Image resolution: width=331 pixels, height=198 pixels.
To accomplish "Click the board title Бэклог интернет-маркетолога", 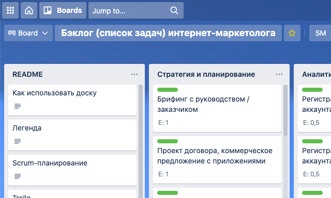I will (x=168, y=33).
